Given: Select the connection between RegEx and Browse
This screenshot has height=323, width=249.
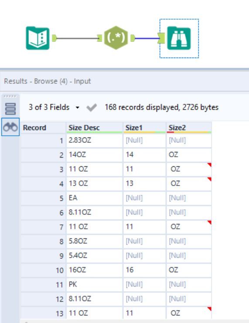Looking at the screenshot, I should coord(147,38).
